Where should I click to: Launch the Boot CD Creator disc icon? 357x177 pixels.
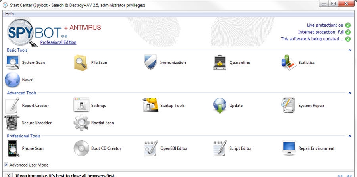pos(81,148)
